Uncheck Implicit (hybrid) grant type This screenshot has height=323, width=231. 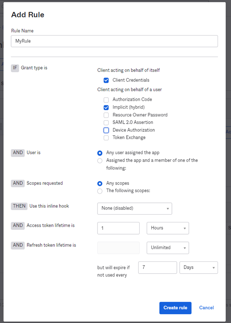(x=106, y=108)
